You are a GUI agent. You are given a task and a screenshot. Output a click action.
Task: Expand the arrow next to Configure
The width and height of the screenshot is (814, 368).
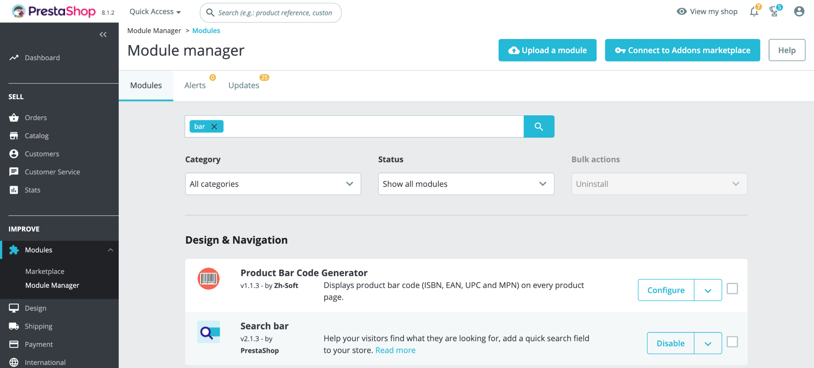[x=708, y=290]
